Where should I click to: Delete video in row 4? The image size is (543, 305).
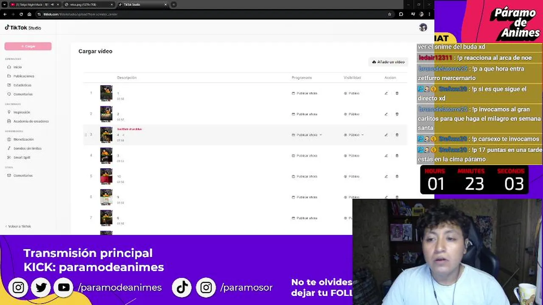397,155
